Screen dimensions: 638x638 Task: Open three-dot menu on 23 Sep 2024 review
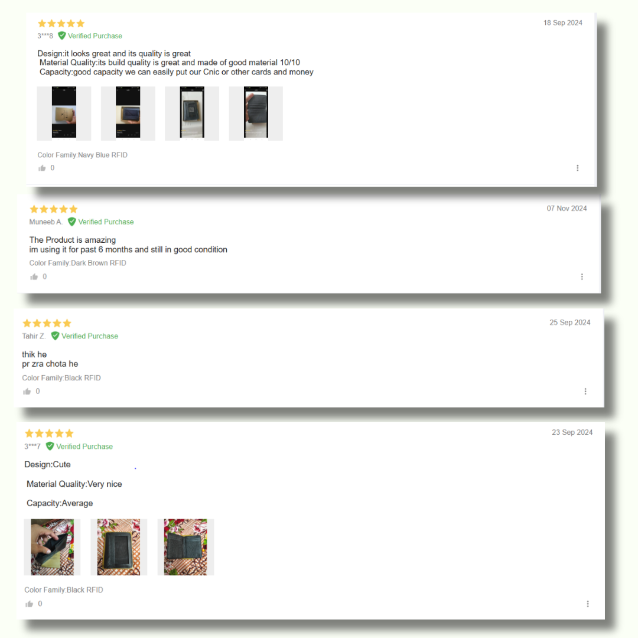click(588, 604)
